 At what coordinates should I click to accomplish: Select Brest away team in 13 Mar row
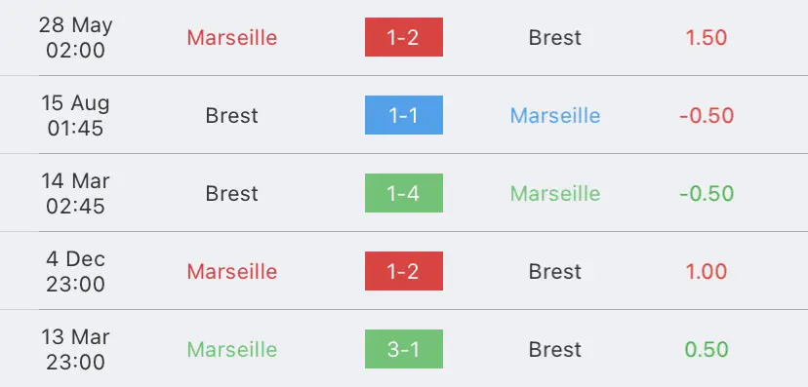pos(555,349)
